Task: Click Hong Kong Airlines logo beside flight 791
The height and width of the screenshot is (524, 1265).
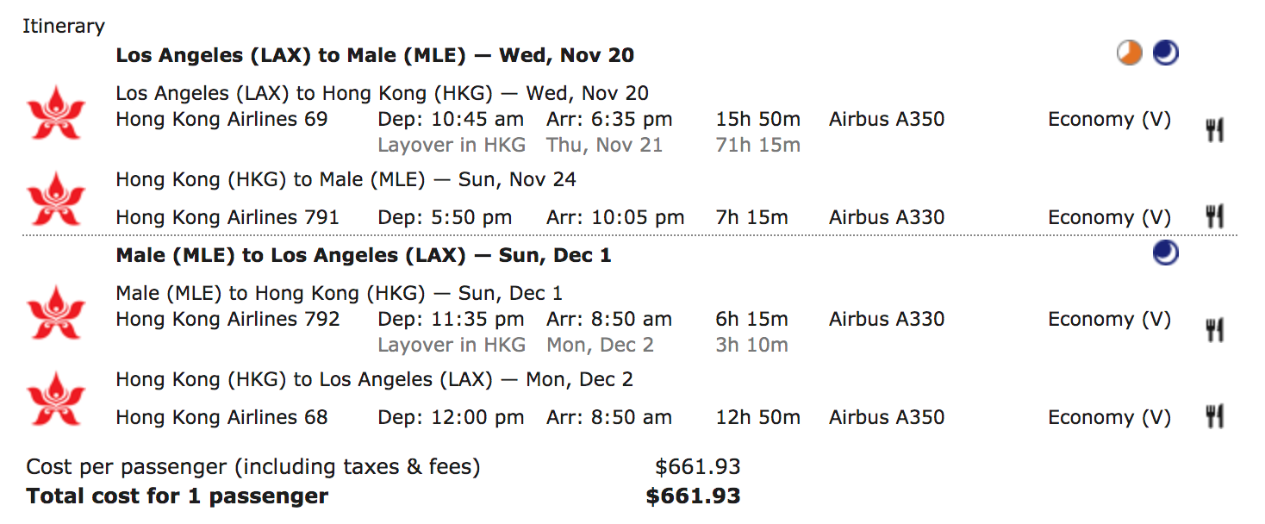Action: pyautogui.click(x=56, y=199)
